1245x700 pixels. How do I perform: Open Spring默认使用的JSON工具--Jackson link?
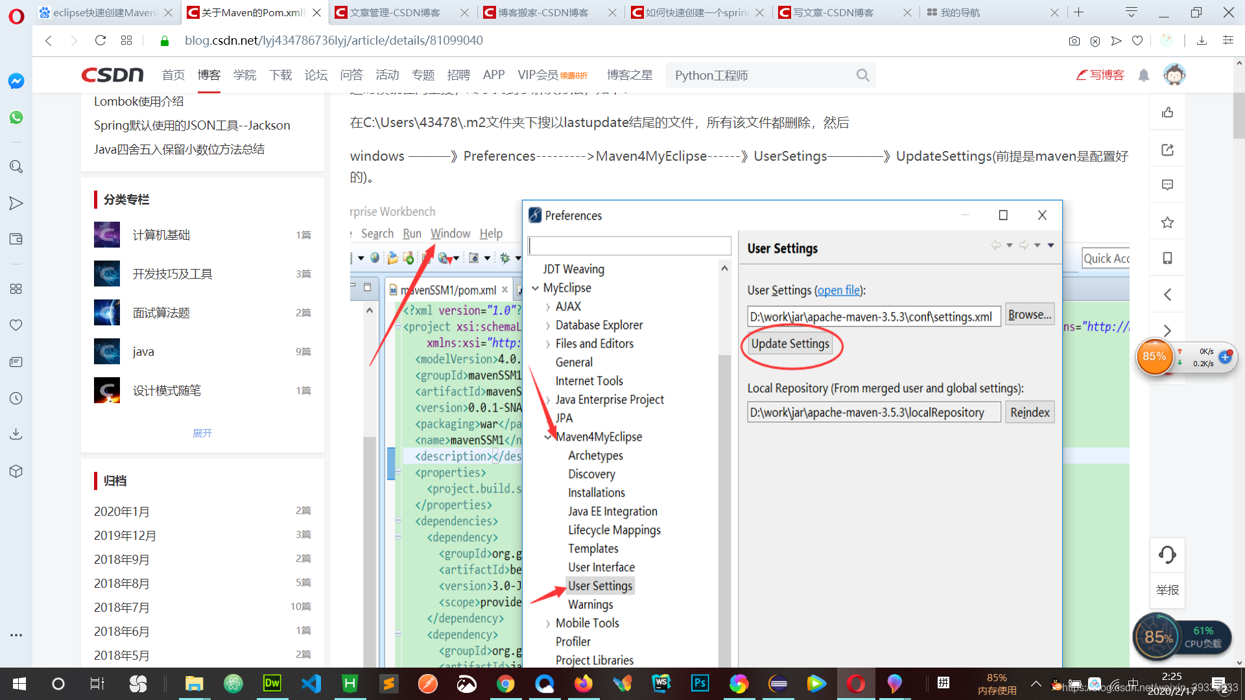pyautogui.click(x=192, y=125)
